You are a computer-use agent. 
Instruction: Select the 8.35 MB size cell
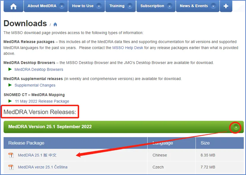(220, 155)
